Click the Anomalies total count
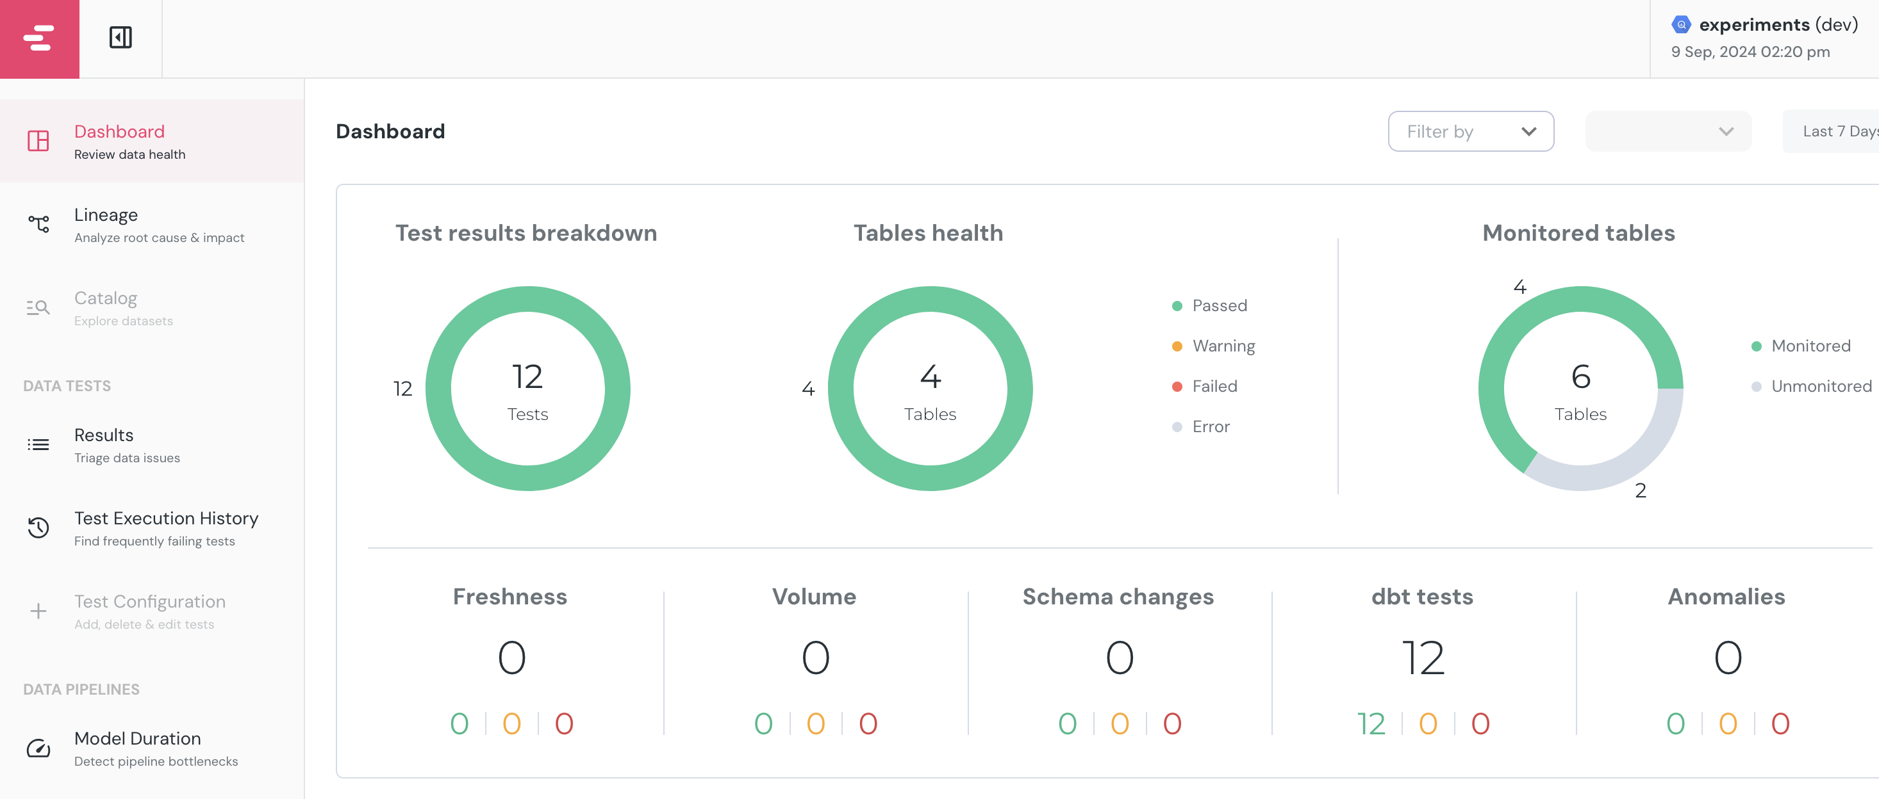This screenshot has width=1879, height=799. [x=1727, y=657]
